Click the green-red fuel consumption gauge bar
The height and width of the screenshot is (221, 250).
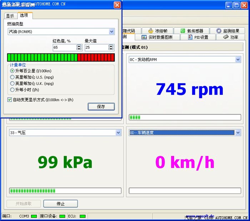(61, 57)
